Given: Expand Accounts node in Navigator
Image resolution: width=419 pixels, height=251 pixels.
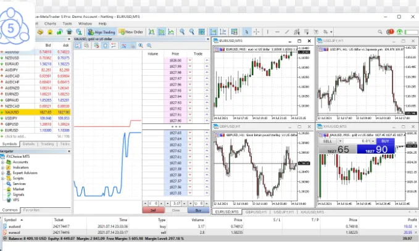Looking at the screenshot, I should click(3, 162).
